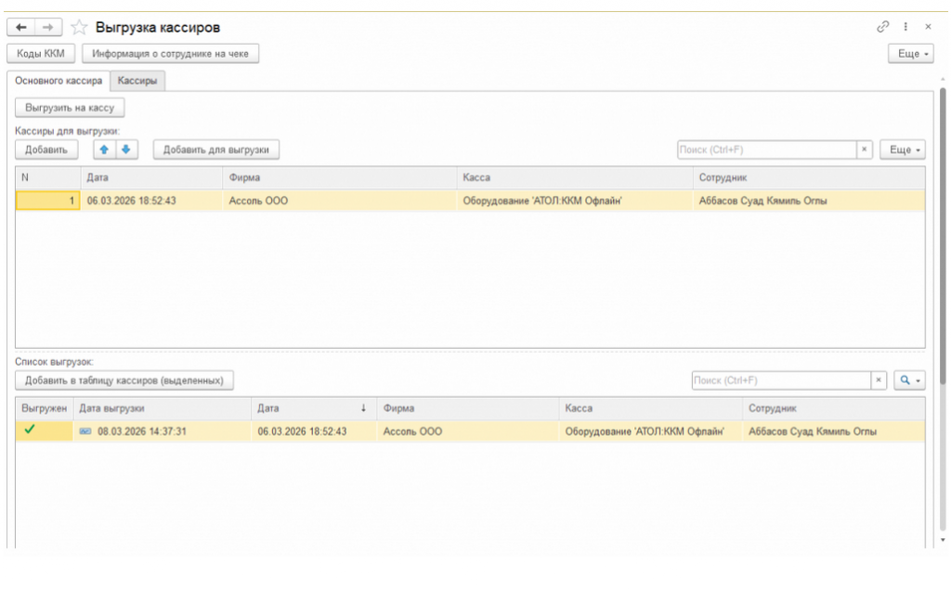Open the magnifier search dropdown in the export list
The width and height of the screenshot is (951, 591).
tap(909, 380)
